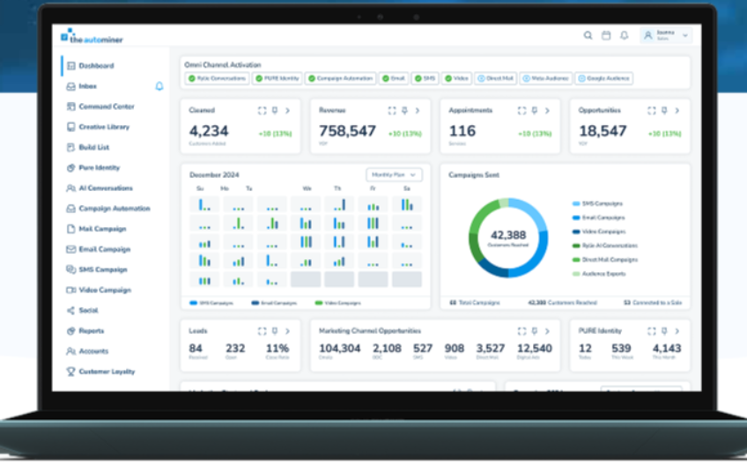Open the Monthly Plan dropdown
Image resolution: width=747 pixels, height=472 pixels.
pyautogui.click(x=394, y=175)
